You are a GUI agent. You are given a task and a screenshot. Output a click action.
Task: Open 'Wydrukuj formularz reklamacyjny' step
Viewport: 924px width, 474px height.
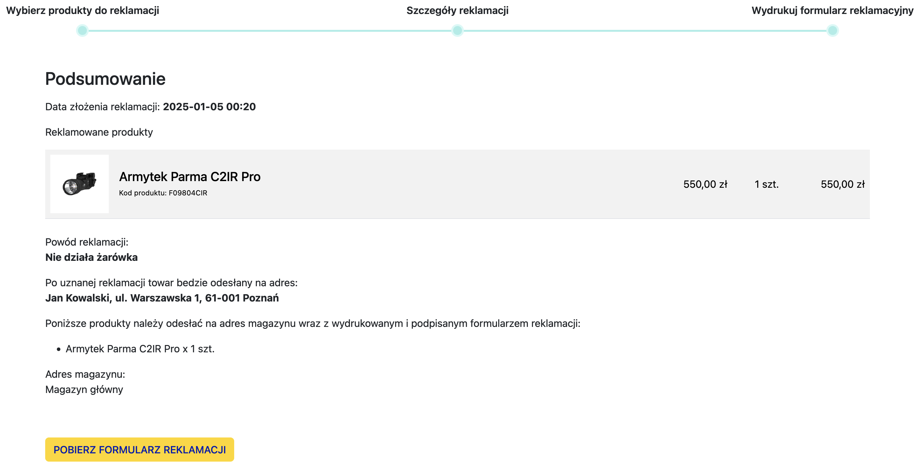833,10
